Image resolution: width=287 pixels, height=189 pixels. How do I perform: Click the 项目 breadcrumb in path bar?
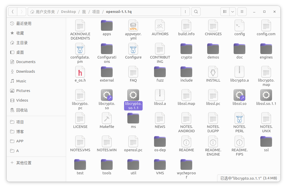coord(96,12)
